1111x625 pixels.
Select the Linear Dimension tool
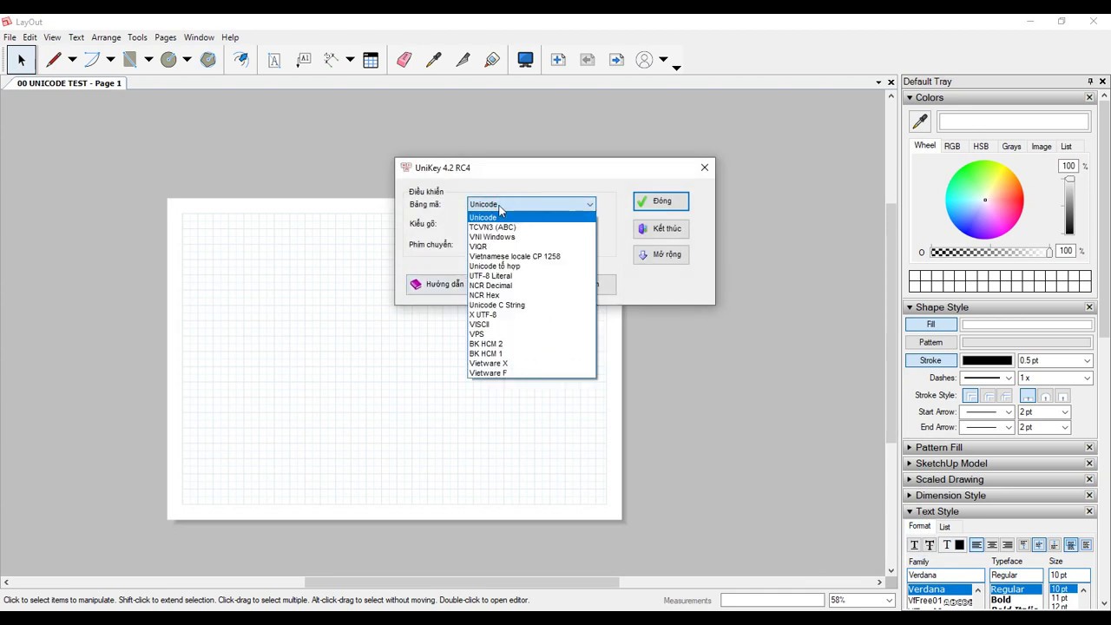coord(332,60)
